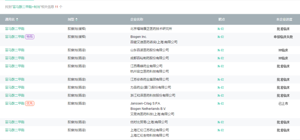The image size is (300, 140).
Task: Click Nrf2 target in 力品药业 row
Action: click(221, 88)
